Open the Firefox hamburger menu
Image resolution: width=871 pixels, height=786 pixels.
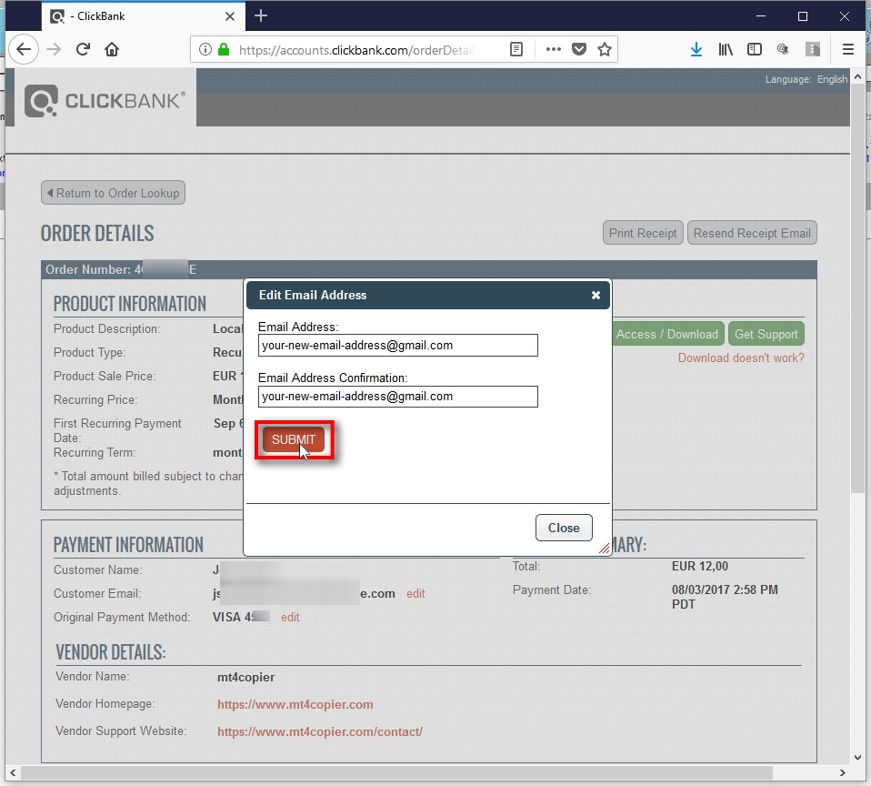847,49
